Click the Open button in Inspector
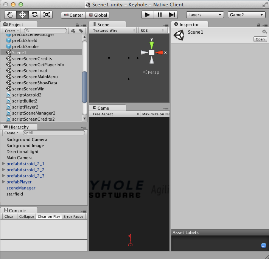The image size is (269, 259). click(x=260, y=39)
